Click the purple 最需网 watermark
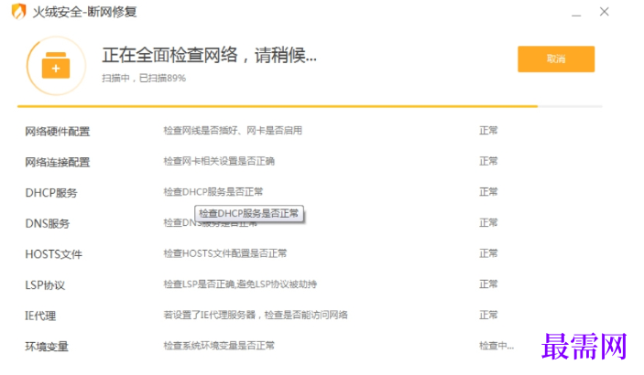644x375 pixels. (584, 347)
